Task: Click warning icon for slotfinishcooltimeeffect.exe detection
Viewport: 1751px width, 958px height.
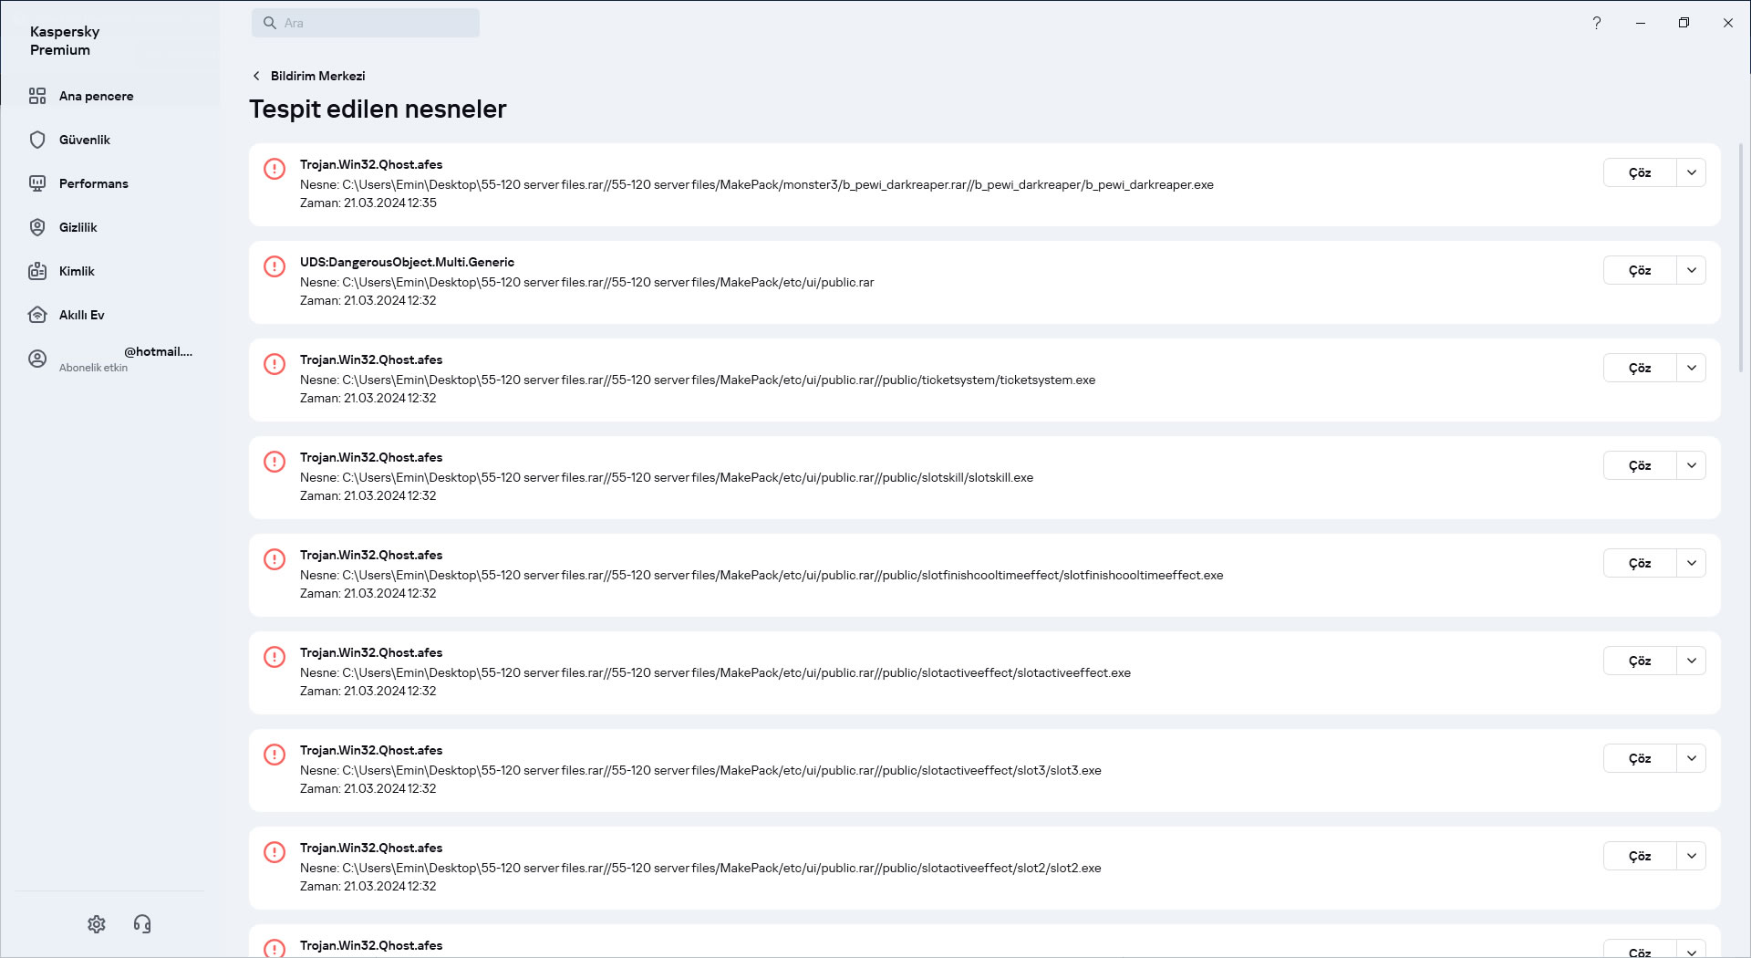Action: 275,559
